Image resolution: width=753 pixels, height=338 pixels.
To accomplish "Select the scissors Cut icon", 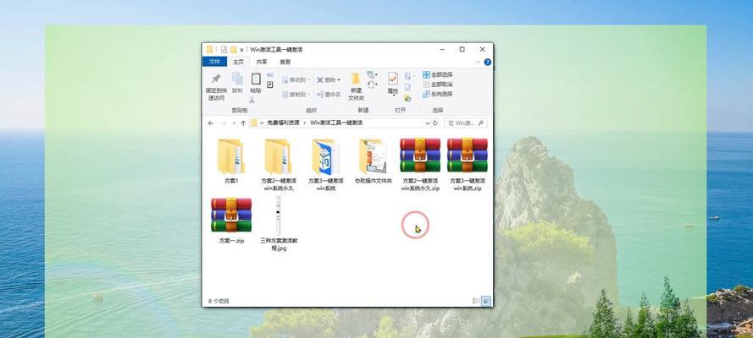I will [x=252, y=100].
